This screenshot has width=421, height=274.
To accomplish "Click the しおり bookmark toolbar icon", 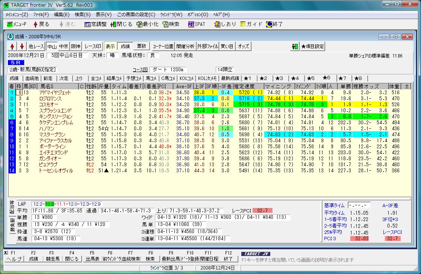I will 218,24.
